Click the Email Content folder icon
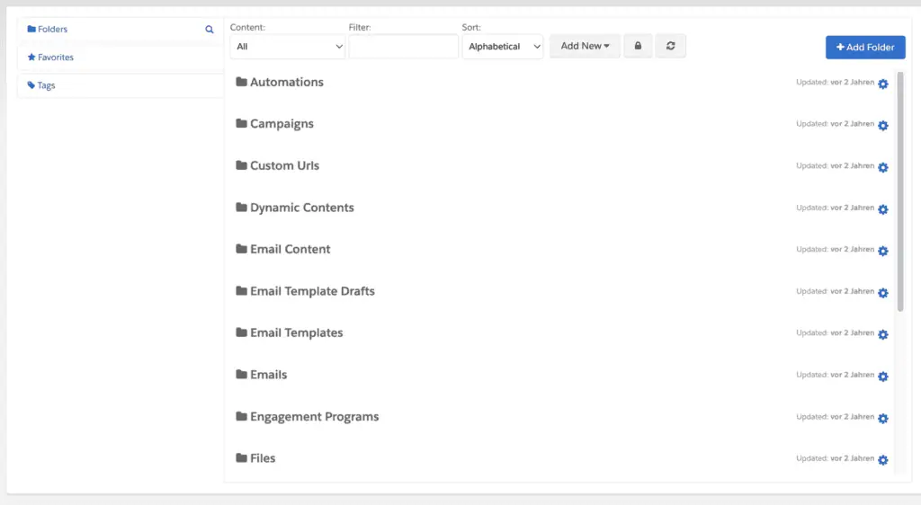 (241, 249)
